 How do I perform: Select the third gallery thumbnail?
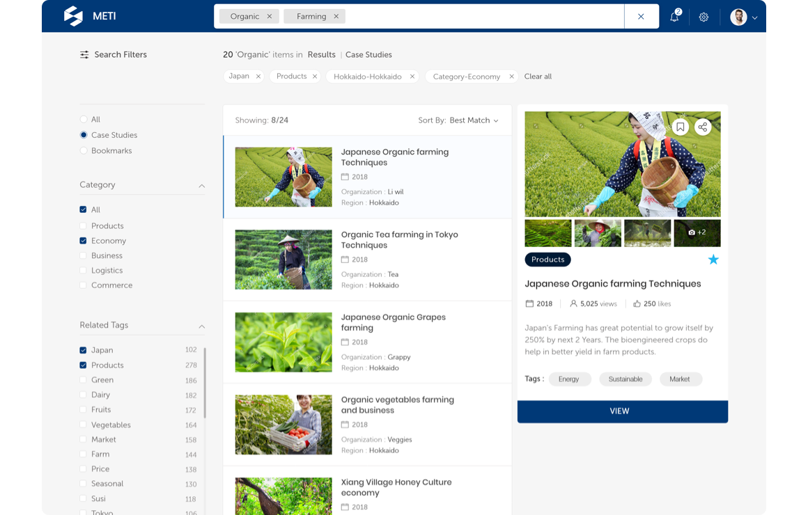(x=647, y=233)
